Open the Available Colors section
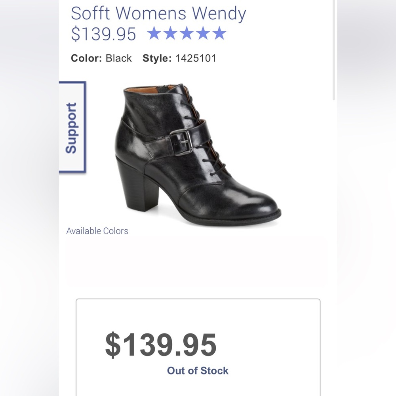This screenshot has height=396, width=396. click(97, 231)
